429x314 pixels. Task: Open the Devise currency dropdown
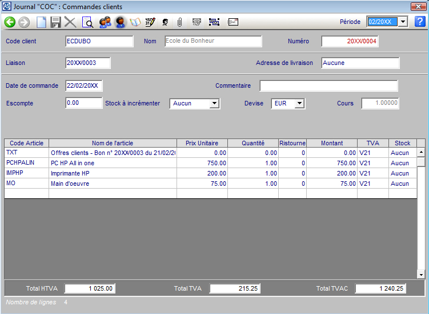point(299,104)
